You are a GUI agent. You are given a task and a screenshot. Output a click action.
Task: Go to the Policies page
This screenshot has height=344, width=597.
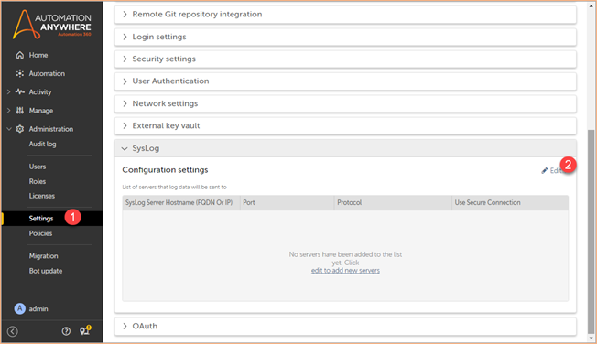40,233
